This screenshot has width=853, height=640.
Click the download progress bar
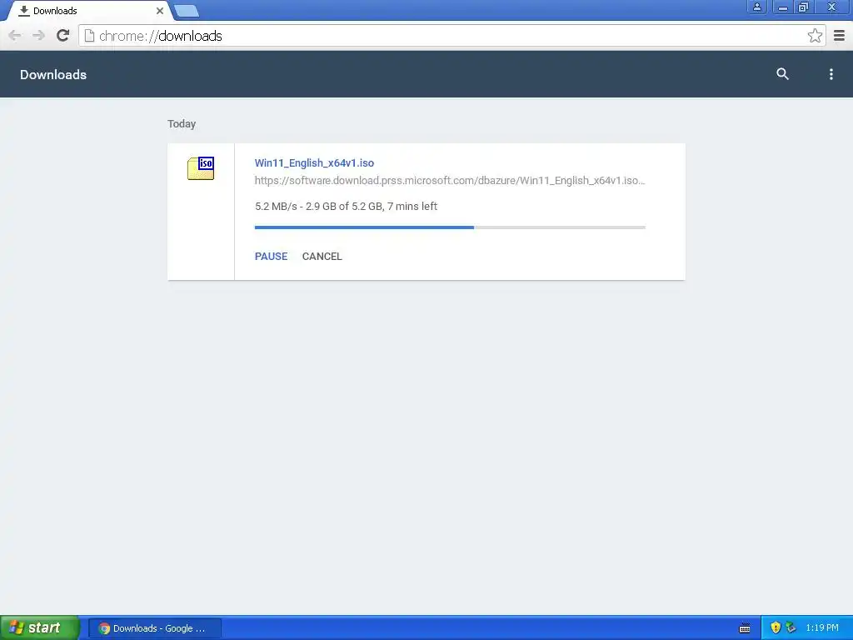click(x=450, y=227)
